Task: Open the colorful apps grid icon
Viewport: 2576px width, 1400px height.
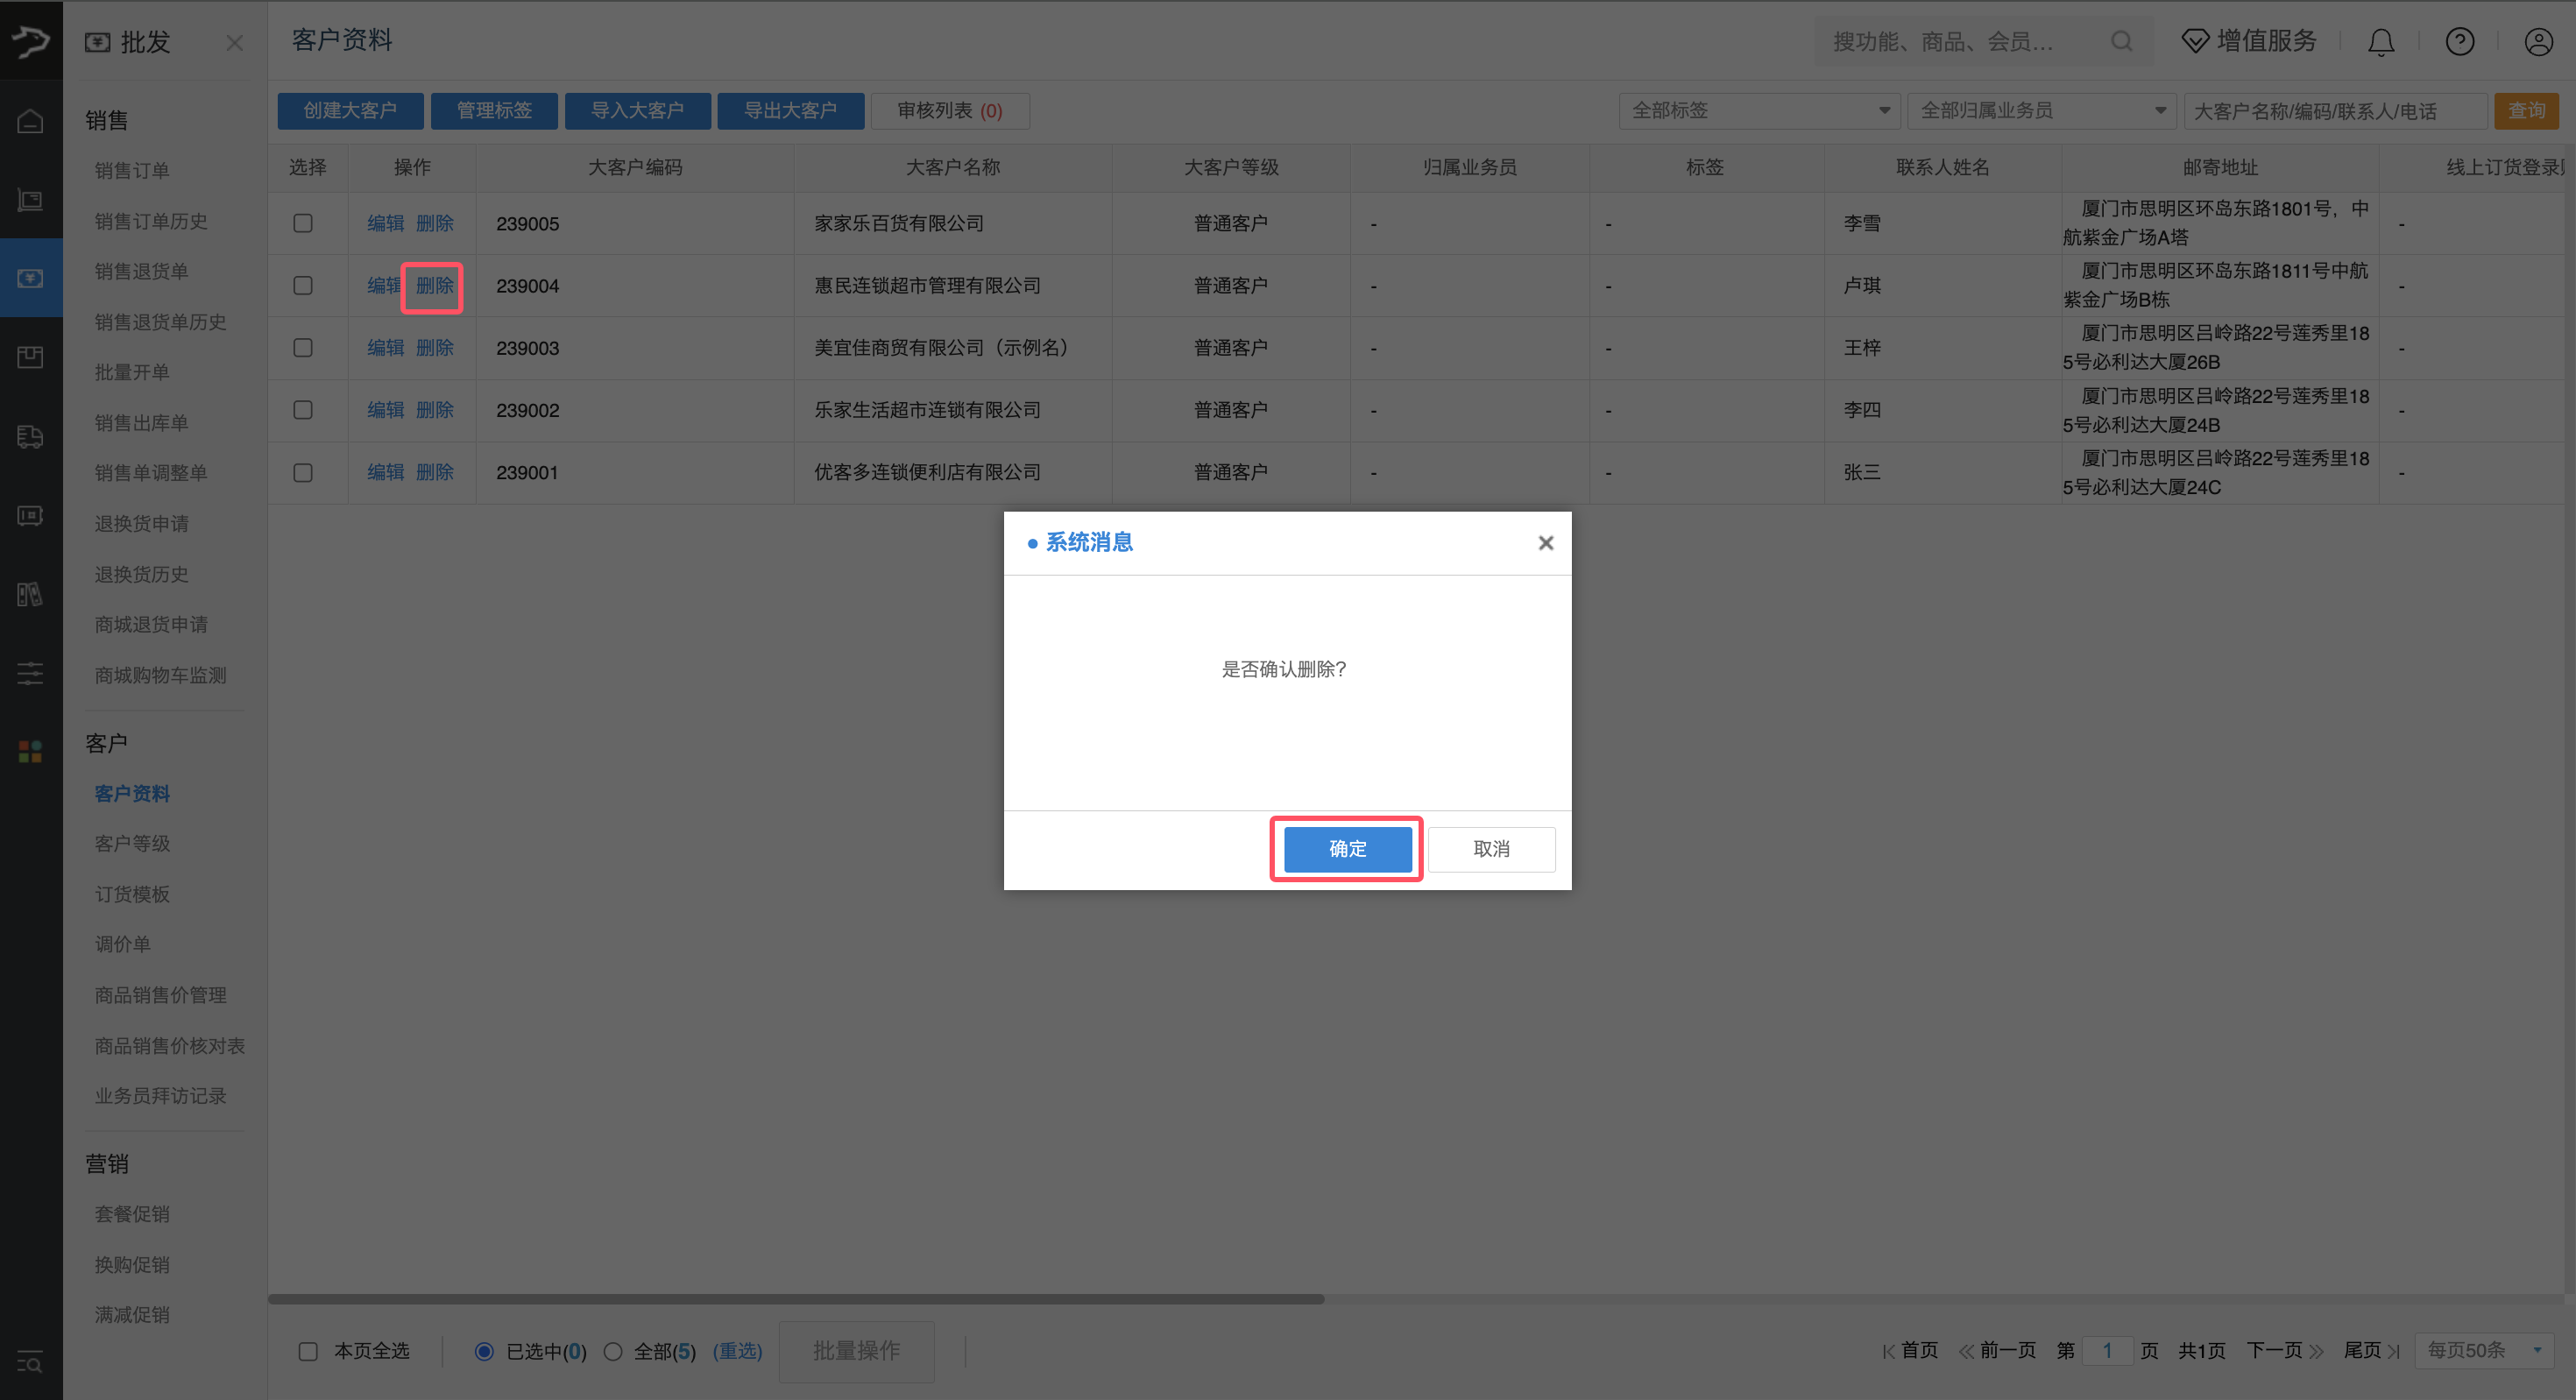Action: pos(30,752)
